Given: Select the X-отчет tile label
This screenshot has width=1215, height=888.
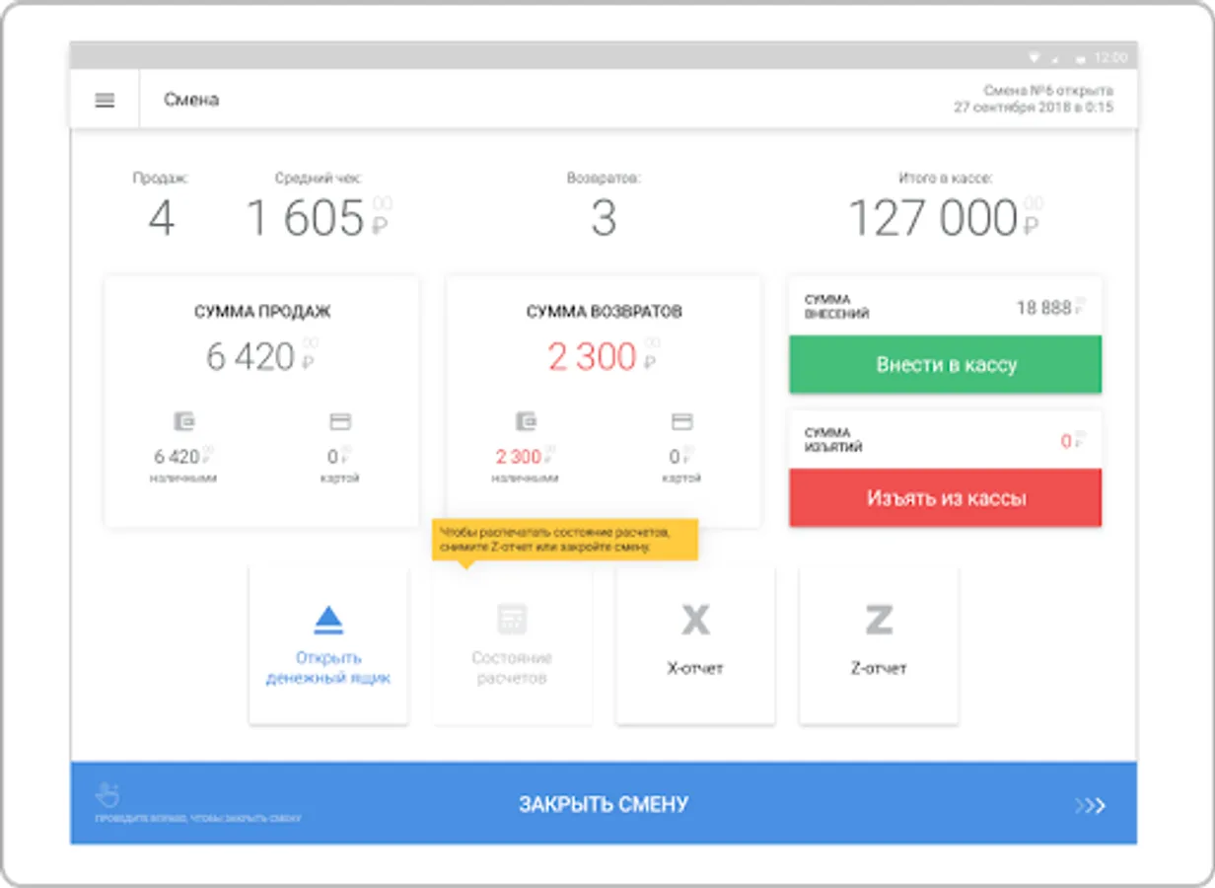Looking at the screenshot, I should tap(695, 668).
